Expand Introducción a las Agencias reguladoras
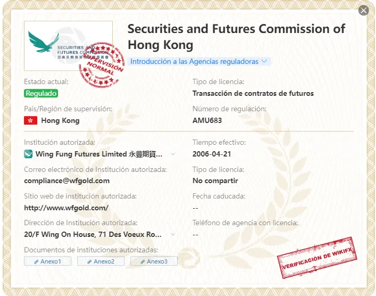 (199, 61)
